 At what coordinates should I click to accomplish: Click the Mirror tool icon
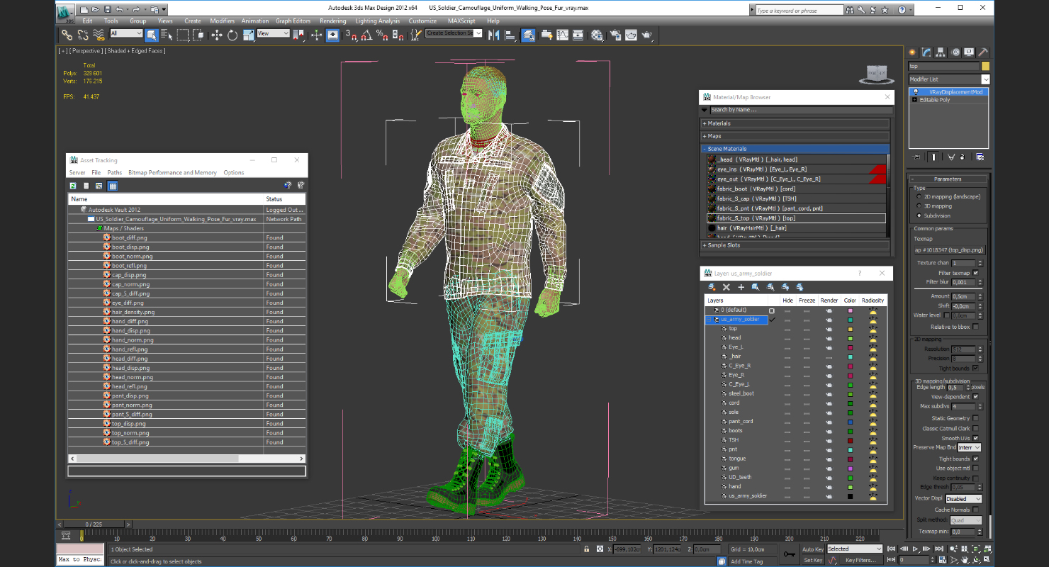[x=495, y=35]
